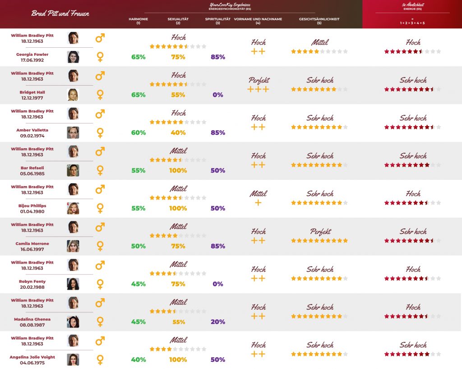Image resolution: width=462 pixels, height=369 pixels.
Task: Select the Harmonie (1) column header
Action: (x=138, y=21)
